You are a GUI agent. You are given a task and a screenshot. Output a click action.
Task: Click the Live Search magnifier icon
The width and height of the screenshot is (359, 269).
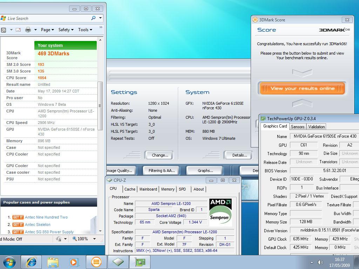tap(93, 18)
